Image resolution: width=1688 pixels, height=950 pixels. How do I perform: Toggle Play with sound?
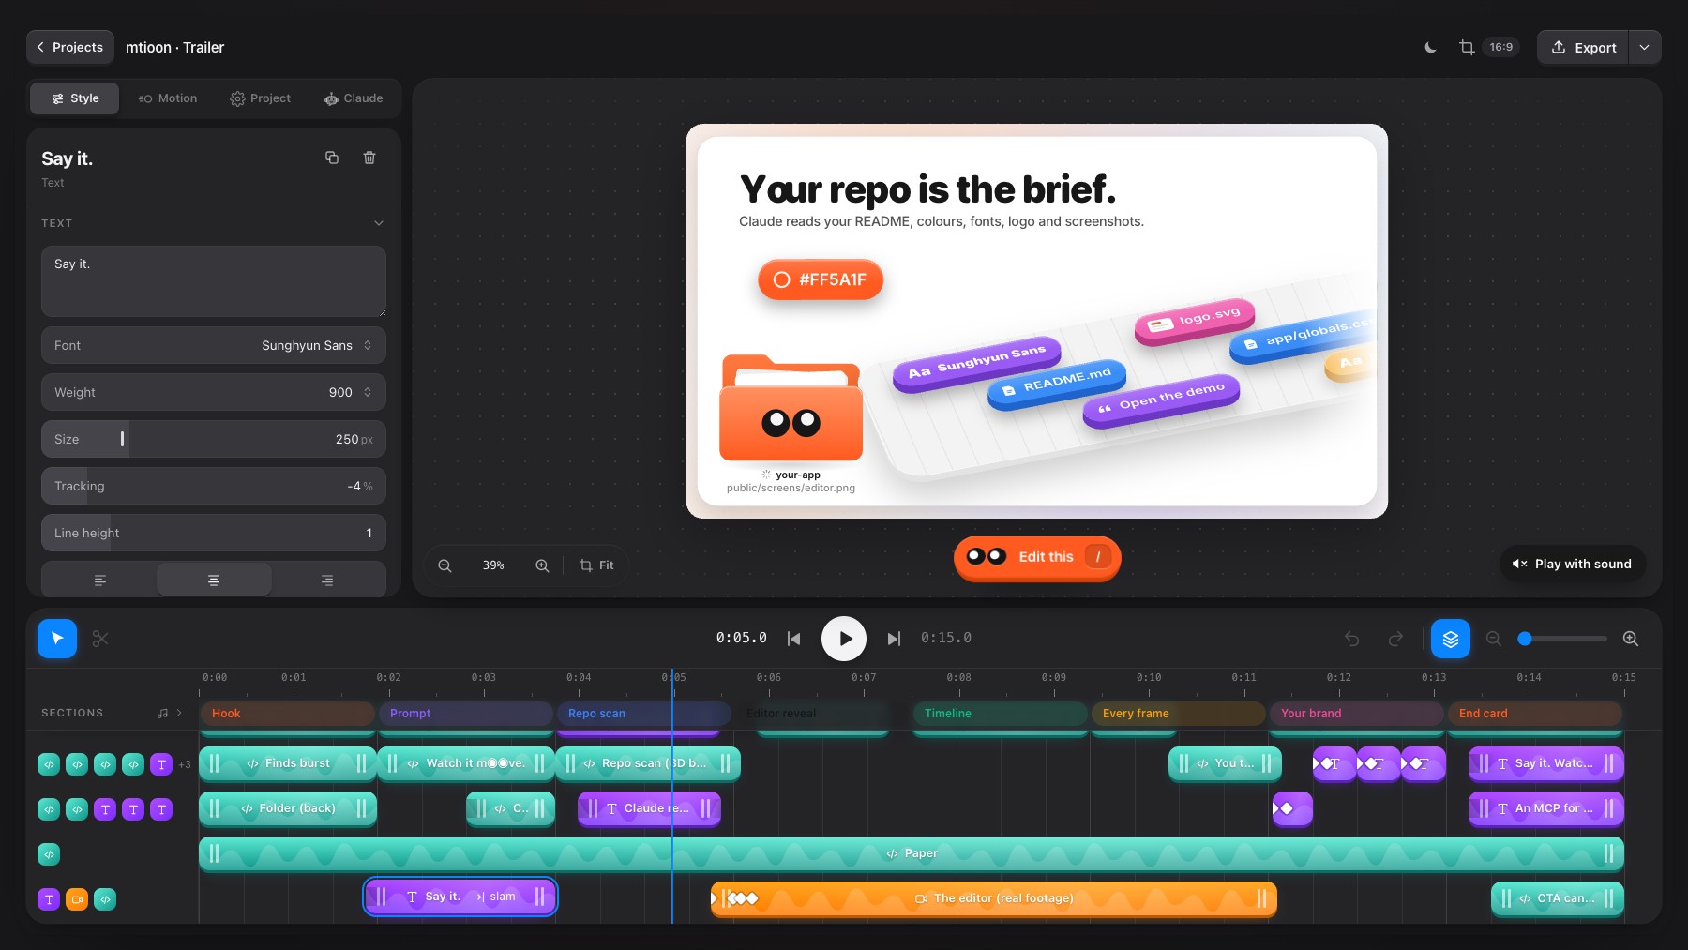click(x=1572, y=564)
